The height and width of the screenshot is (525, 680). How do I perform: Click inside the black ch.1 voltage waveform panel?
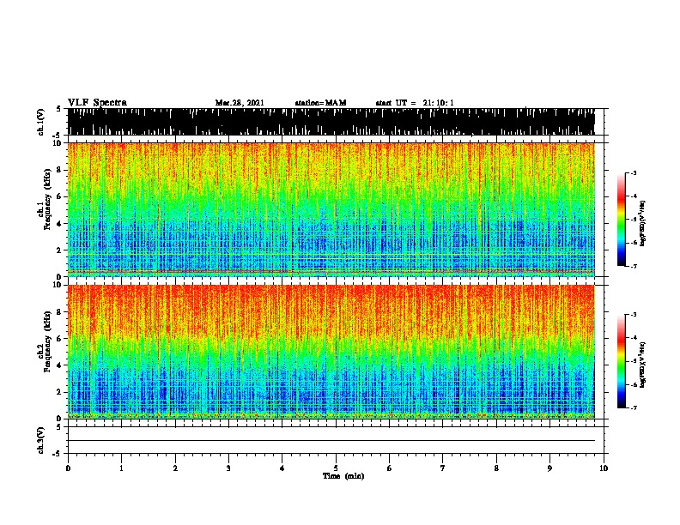[x=331, y=122]
